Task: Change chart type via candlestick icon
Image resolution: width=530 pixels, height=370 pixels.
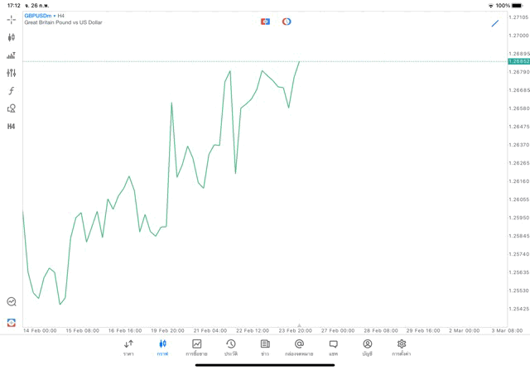Action: point(11,37)
